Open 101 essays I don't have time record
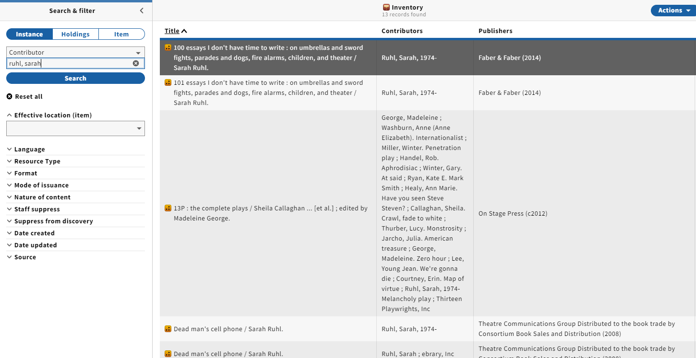This screenshot has height=358, width=696. coord(268,92)
